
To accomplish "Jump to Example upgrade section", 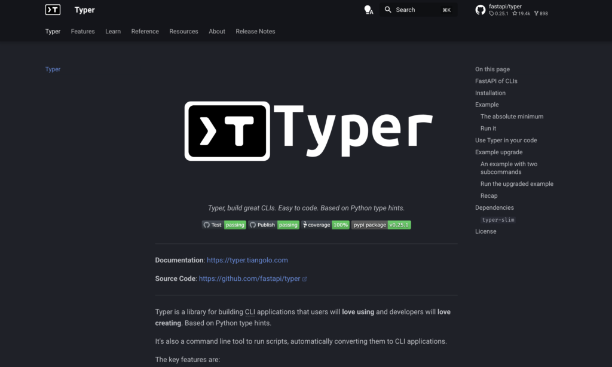I will (498, 152).
